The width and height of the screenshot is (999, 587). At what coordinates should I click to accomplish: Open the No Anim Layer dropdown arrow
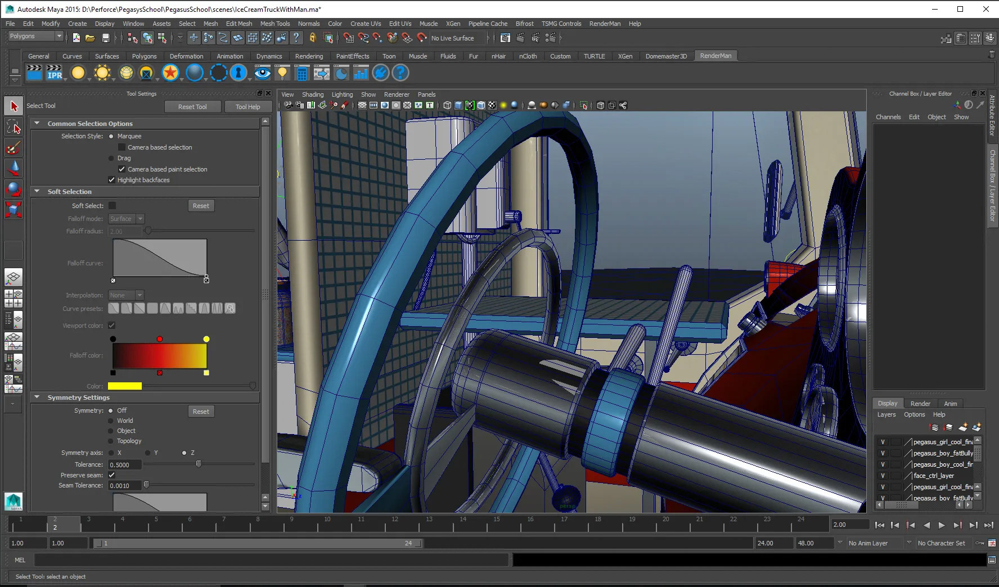[x=840, y=543]
